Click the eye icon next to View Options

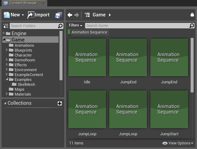click(x=165, y=143)
